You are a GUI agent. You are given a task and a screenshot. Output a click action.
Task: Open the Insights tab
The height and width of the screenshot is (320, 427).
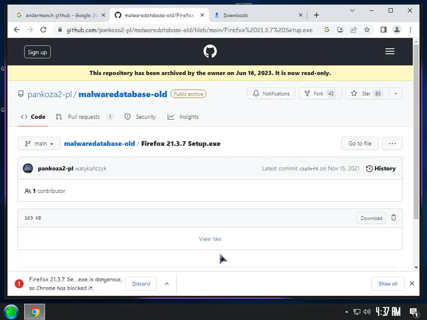coord(183,117)
